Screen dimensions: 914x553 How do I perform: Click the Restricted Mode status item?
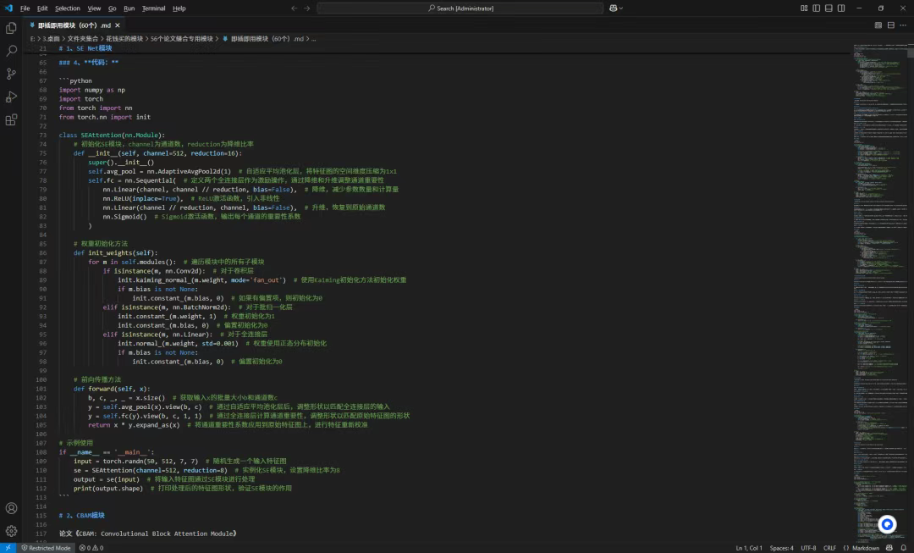pos(46,548)
